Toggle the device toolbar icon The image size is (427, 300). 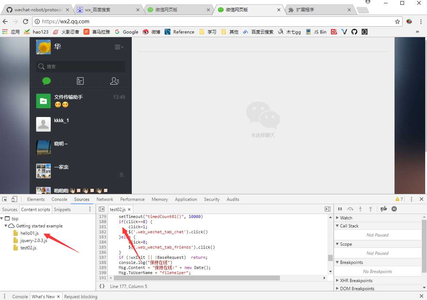point(14,199)
